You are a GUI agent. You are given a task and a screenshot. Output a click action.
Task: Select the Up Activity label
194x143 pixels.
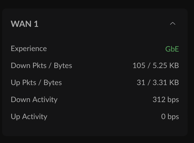(x=29, y=117)
